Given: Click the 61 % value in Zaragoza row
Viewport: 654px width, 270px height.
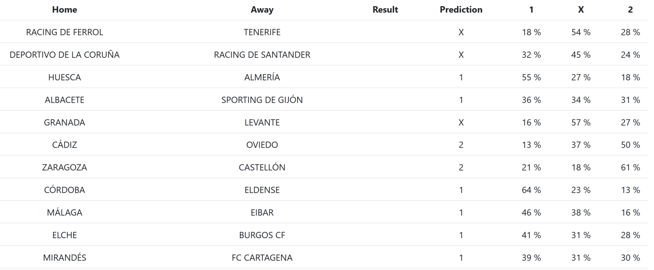Looking at the screenshot, I should coord(630,167).
